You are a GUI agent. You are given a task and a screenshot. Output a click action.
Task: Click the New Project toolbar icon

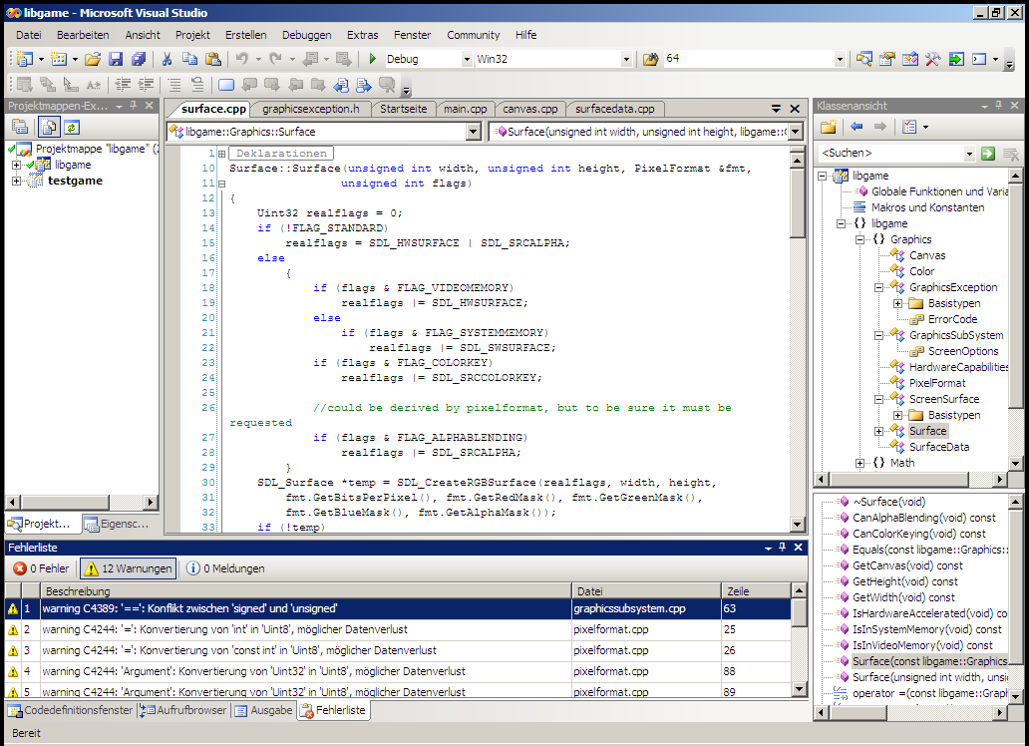[x=25, y=59]
